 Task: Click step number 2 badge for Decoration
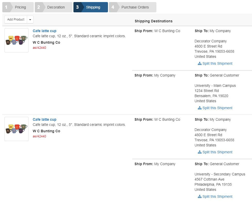pyautogui.click(x=39, y=7)
